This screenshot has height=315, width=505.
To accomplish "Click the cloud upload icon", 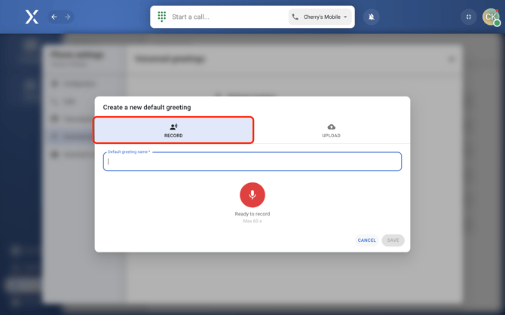I will (331, 127).
